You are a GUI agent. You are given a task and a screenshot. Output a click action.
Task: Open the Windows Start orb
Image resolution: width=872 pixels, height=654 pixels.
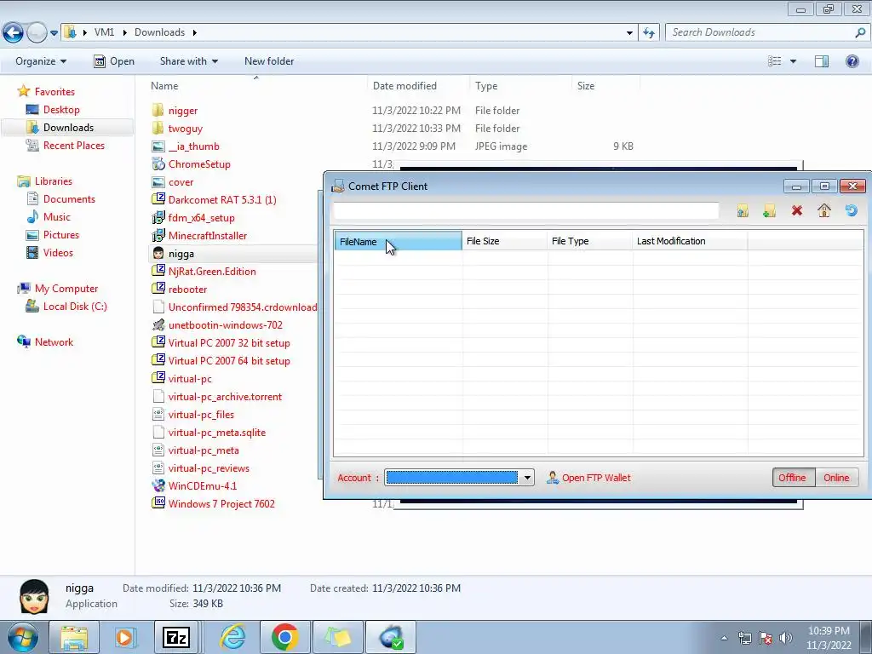coord(22,637)
